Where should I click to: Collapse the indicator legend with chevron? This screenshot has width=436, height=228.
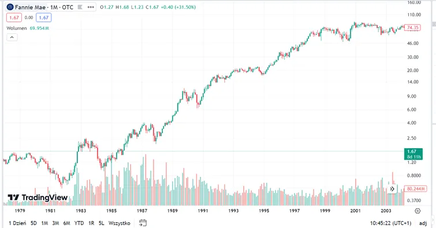click(12, 37)
